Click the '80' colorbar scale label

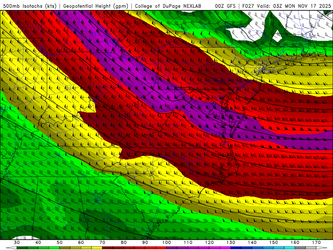(124, 242)
